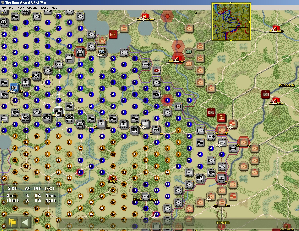Click the red-highlighted hex marked 4
299x231 pixels.
167,100
